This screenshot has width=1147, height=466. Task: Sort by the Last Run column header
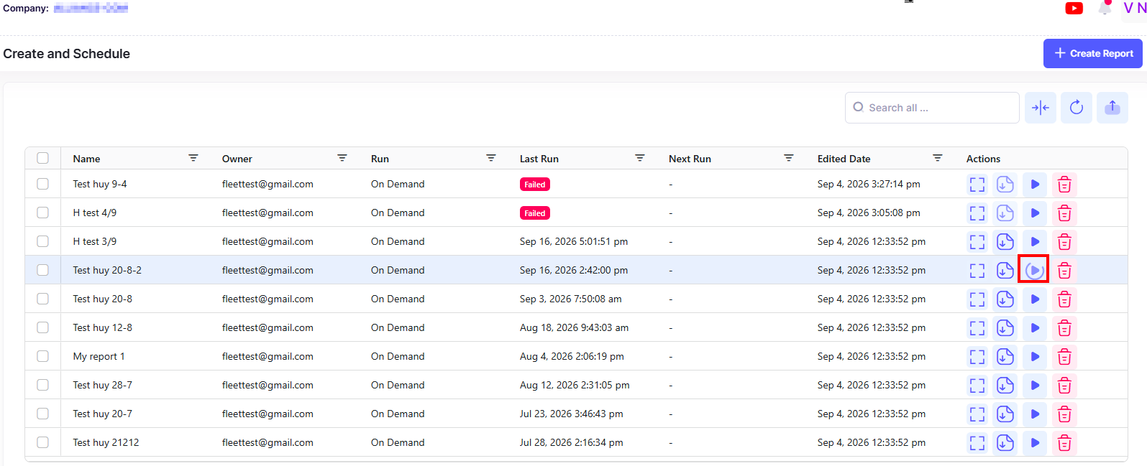pyautogui.click(x=539, y=159)
